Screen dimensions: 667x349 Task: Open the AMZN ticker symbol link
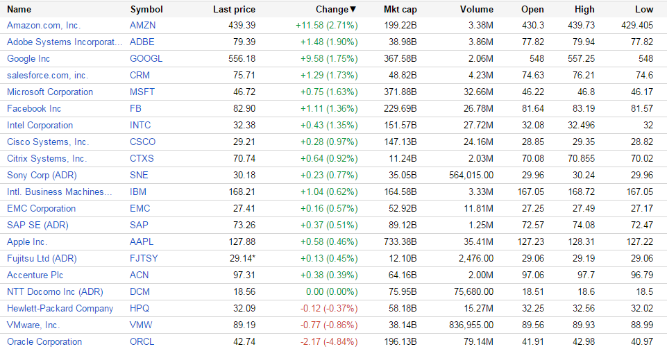(144, 25)
